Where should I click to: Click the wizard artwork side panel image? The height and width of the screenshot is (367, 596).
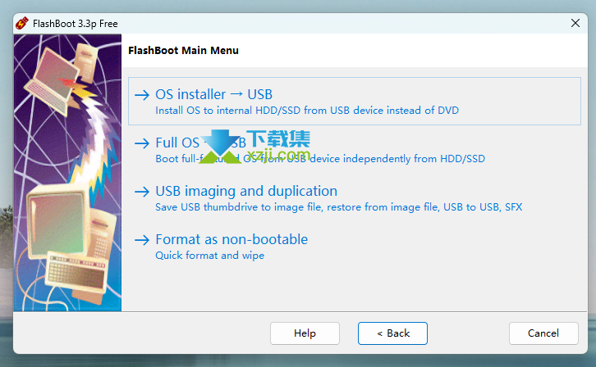pyautogui.click(x=67, y=173)
